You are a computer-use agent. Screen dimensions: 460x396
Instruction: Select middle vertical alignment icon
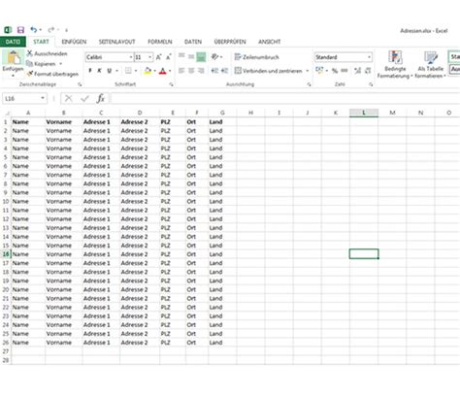pyautogui.click(x=191, y=57)
